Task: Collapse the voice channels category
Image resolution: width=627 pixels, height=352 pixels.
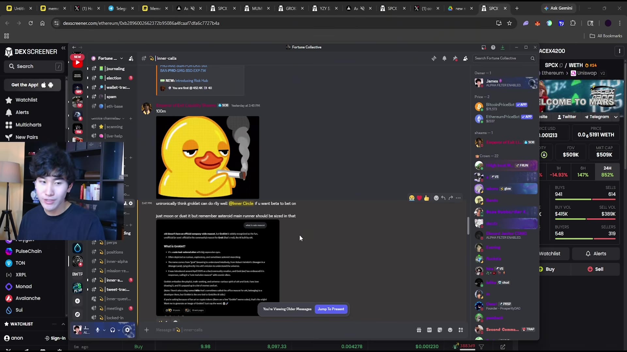Action: 106,118
